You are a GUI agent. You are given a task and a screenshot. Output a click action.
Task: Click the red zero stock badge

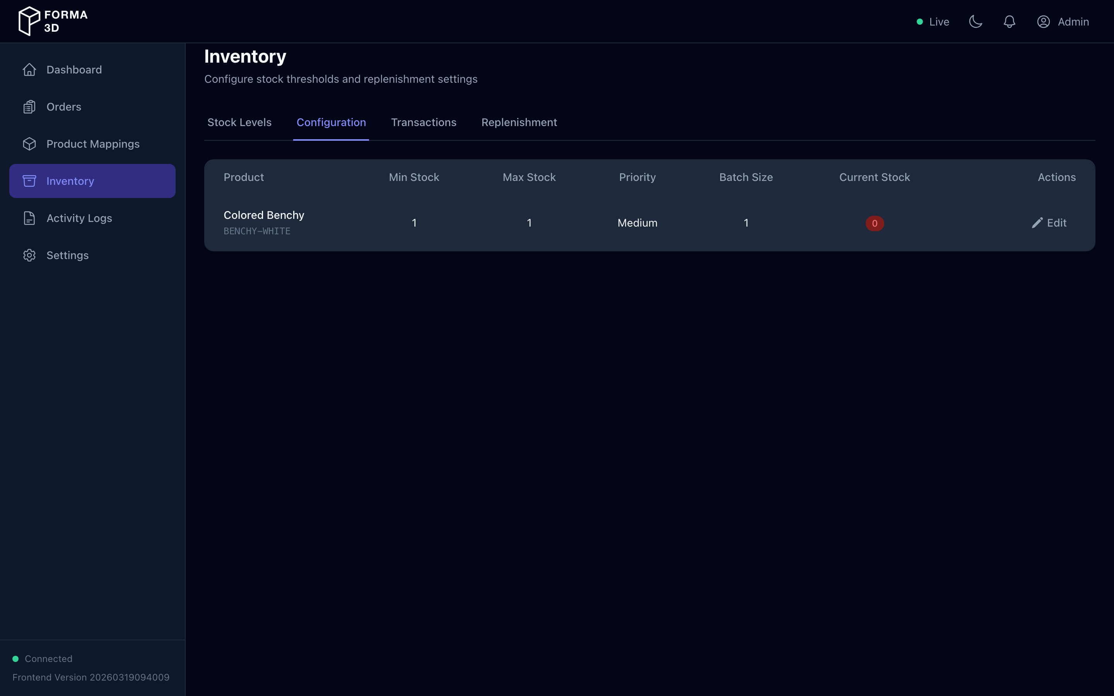(x=874, y=223)
